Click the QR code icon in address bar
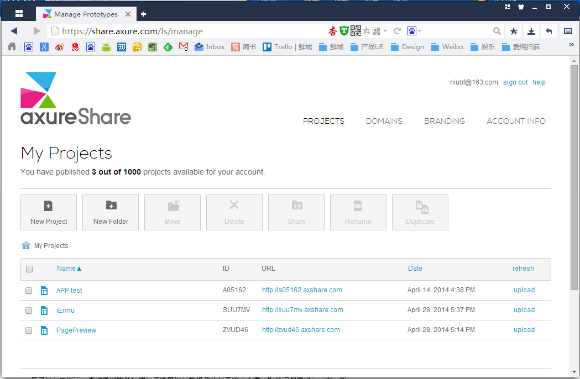This screenshot has width=580, height=379. (x=356, y=31)
